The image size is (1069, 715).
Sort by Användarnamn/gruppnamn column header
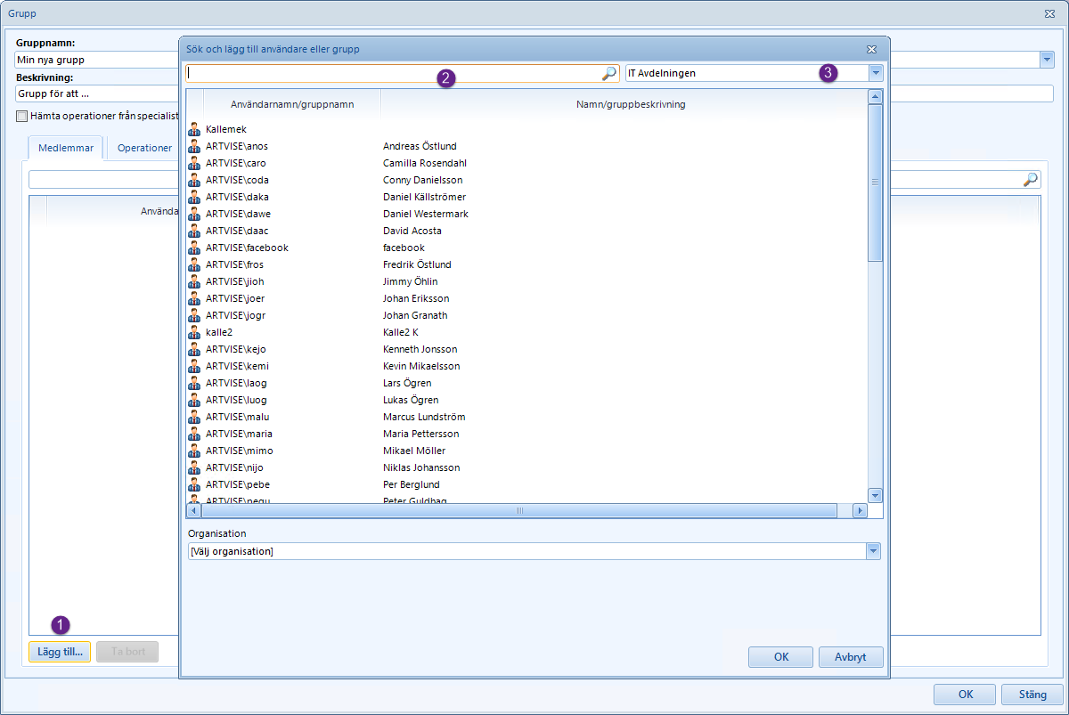292,104
